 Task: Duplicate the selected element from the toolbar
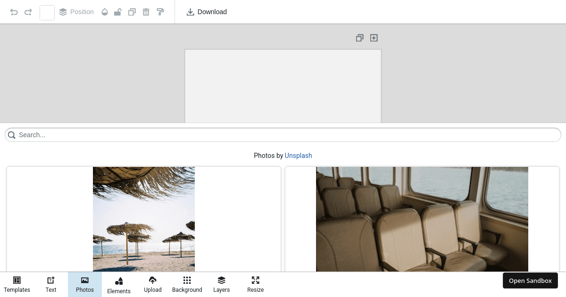coord(132,12)
